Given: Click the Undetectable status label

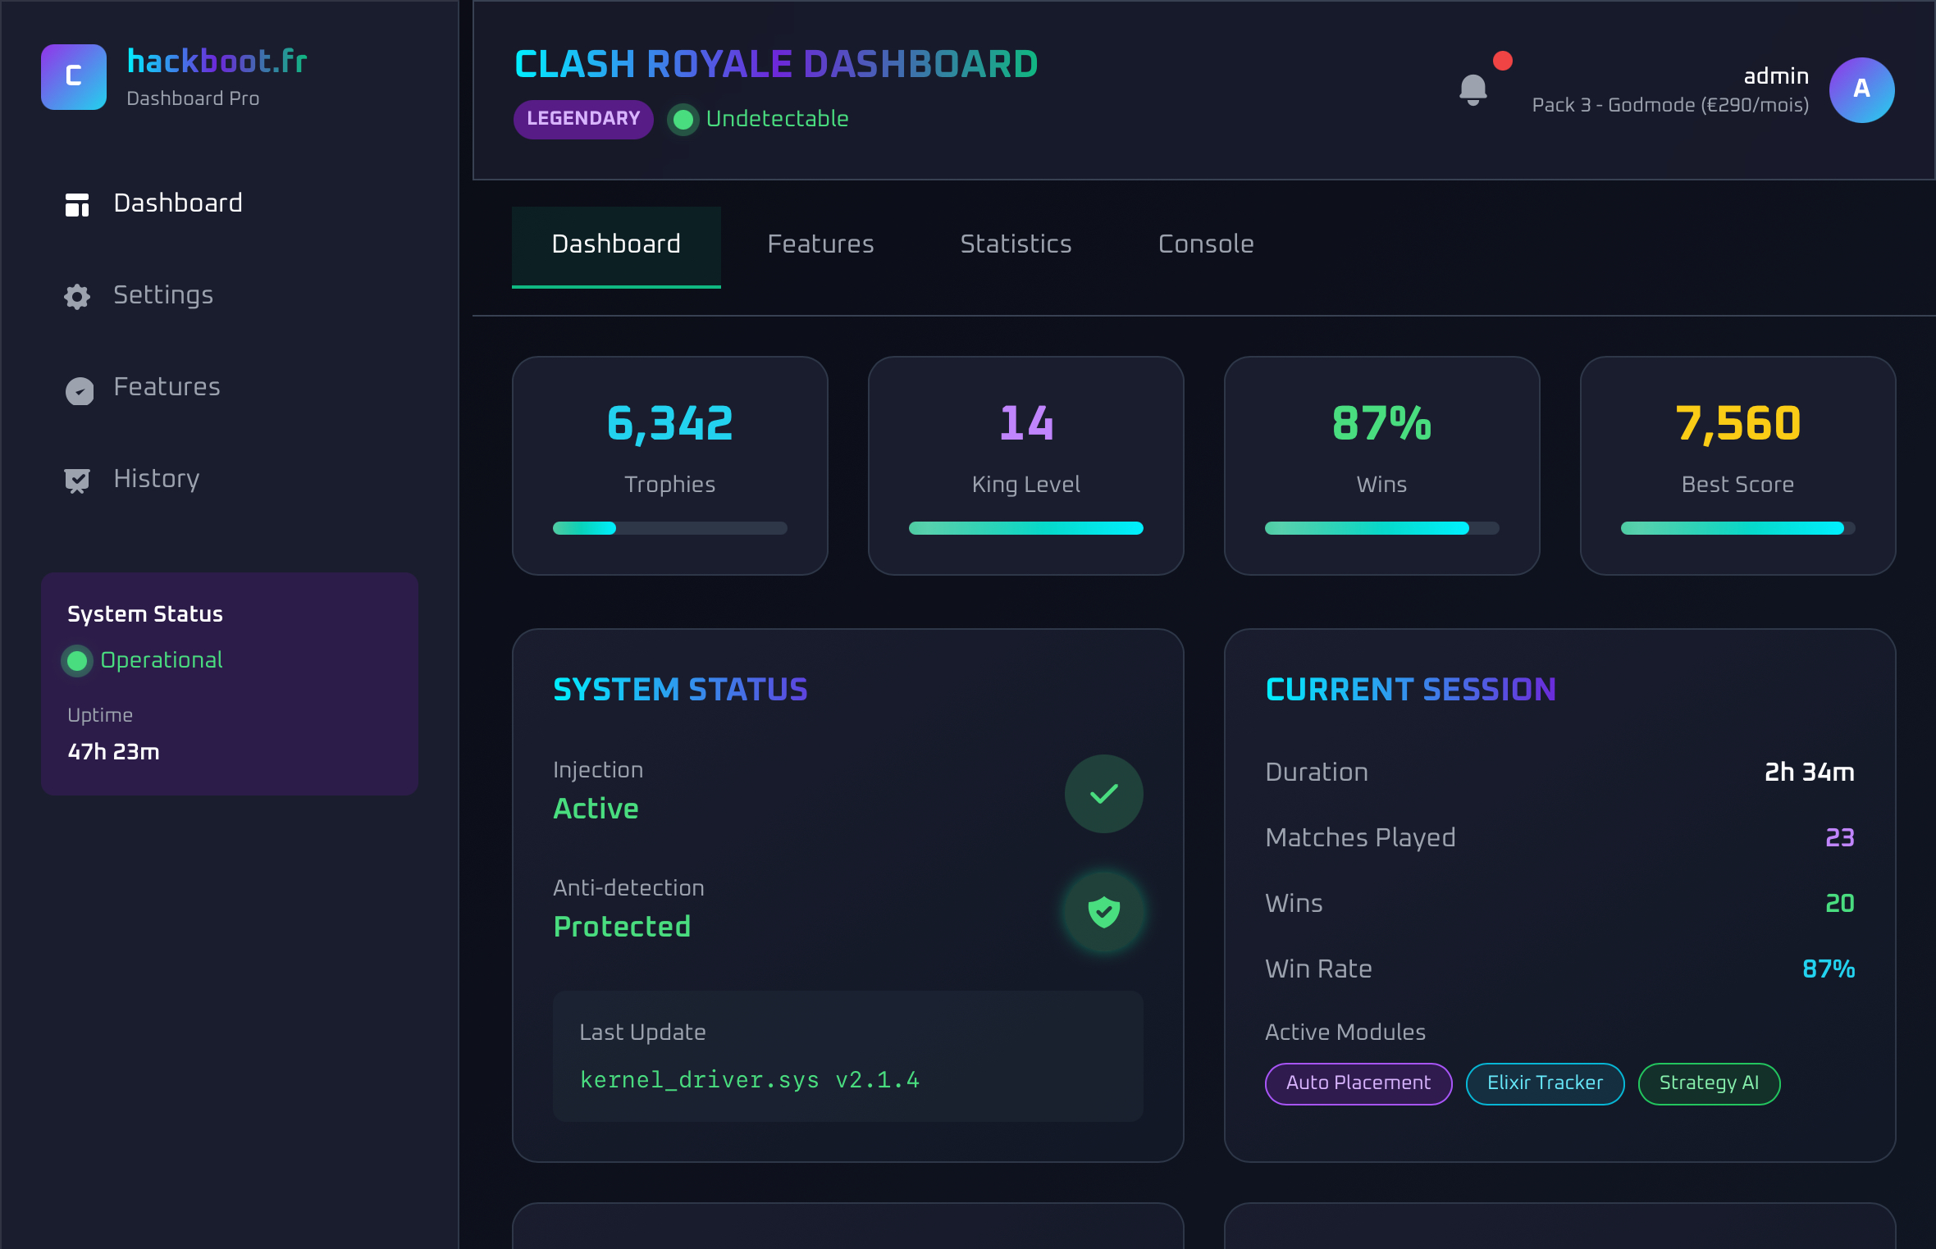Looking at the screenshot, I should [777, 119].
